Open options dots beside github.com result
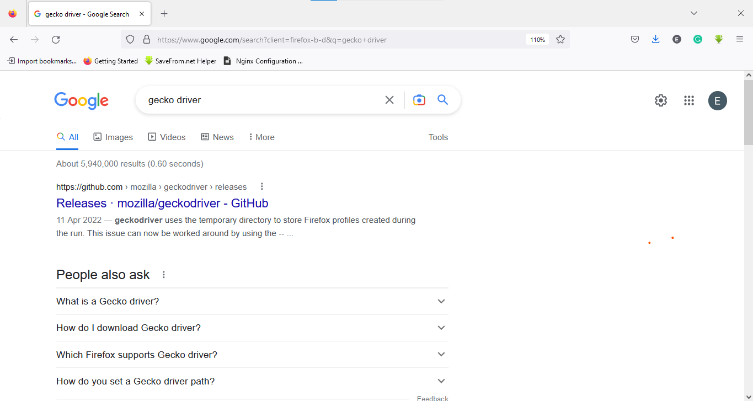The width and height of the screenshot is (753, 401). point(261,186)
